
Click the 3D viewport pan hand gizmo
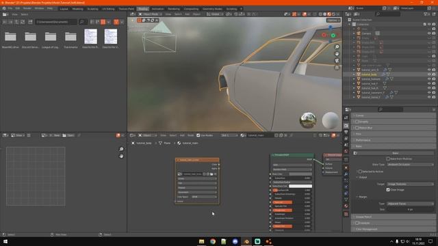point(337,54)
